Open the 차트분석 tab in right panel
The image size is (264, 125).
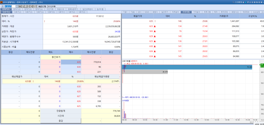click(175, 12)
